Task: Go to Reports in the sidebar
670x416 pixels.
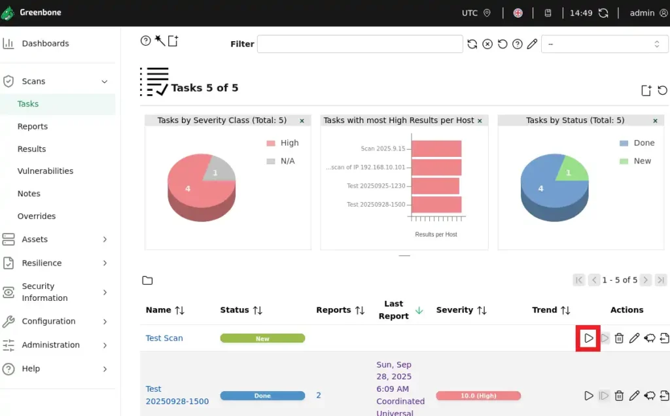Action: click(x=33, y=126)
